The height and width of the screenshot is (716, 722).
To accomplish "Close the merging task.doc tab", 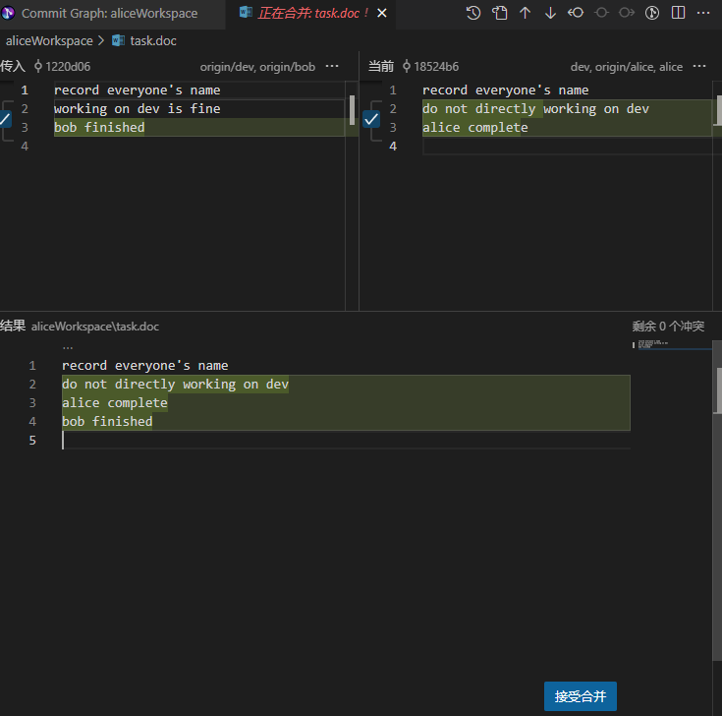I will click(382, 14).
